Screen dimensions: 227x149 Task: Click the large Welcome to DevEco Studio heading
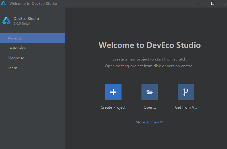point(150,45)
